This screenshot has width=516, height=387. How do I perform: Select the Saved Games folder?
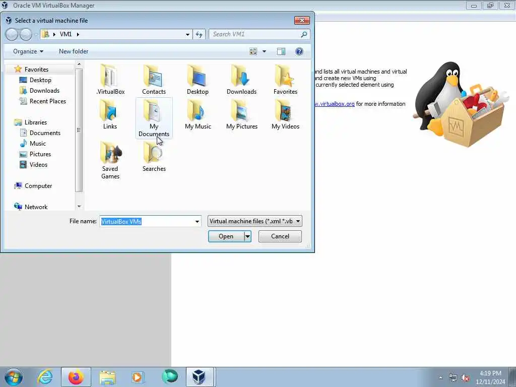pos(110,160)
